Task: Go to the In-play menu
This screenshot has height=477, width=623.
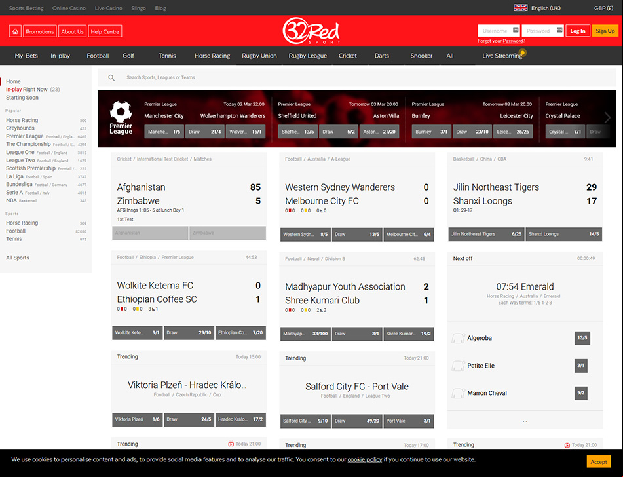Action: 60,56
